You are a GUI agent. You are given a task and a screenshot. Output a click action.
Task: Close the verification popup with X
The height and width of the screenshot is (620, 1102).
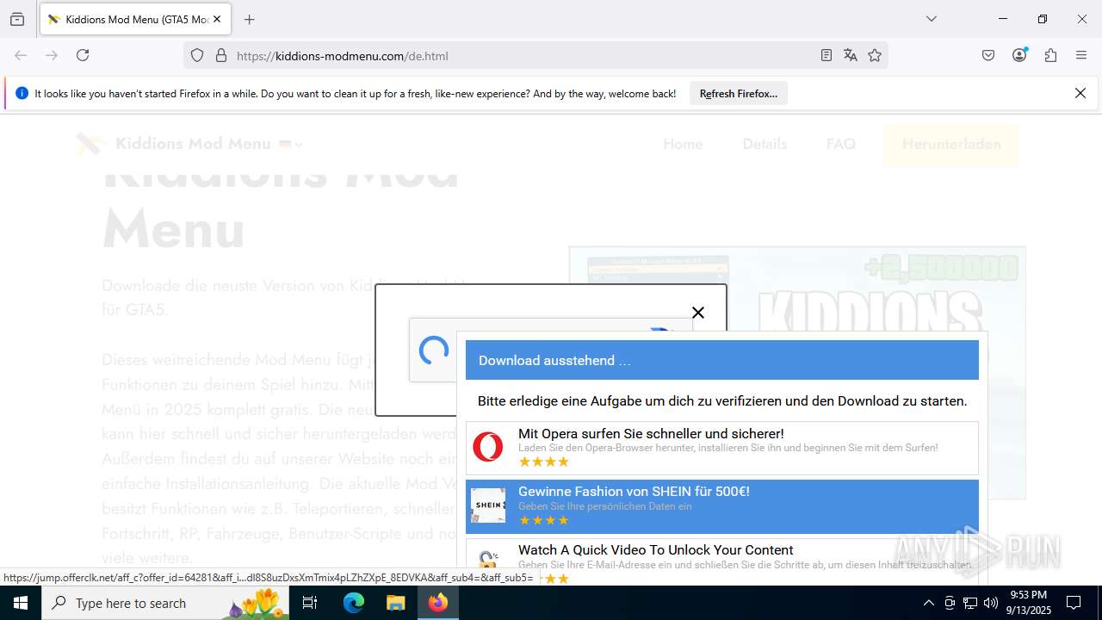point(698,313)
